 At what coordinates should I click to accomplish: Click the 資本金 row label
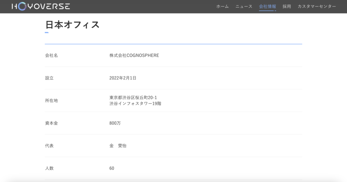(x=52, y=123)
